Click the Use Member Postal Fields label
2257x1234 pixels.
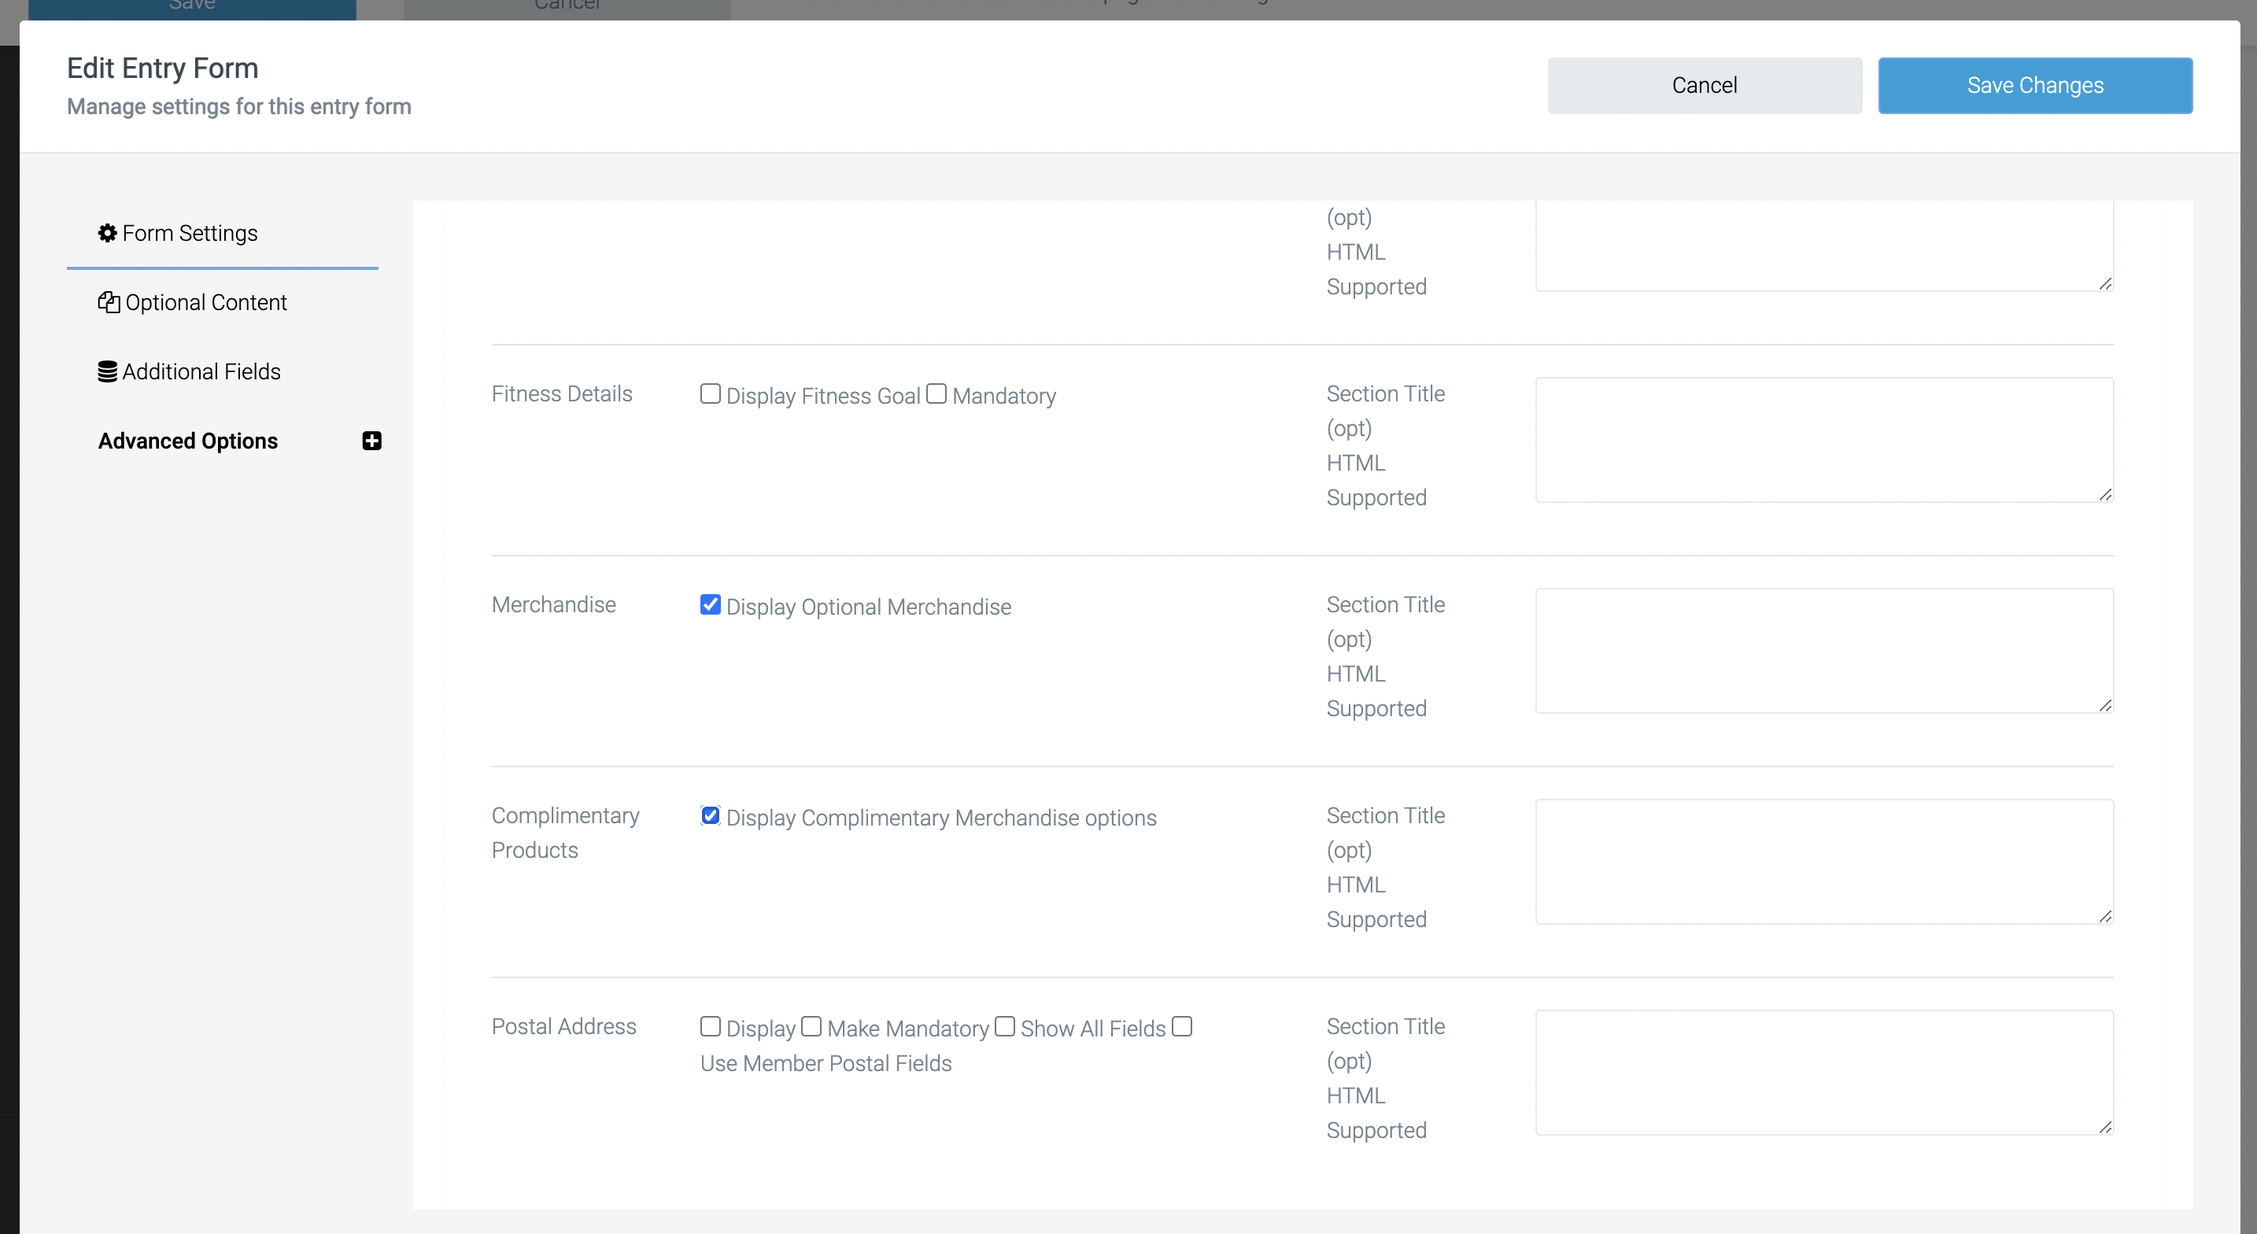(x=826, y=1063)
